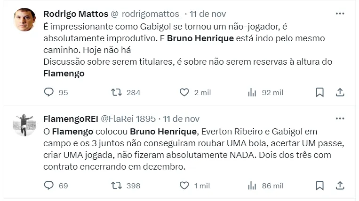This screenshot has height=201, width=359.
Task: Click the FlamengoREI display name
Action: point(69,119)
